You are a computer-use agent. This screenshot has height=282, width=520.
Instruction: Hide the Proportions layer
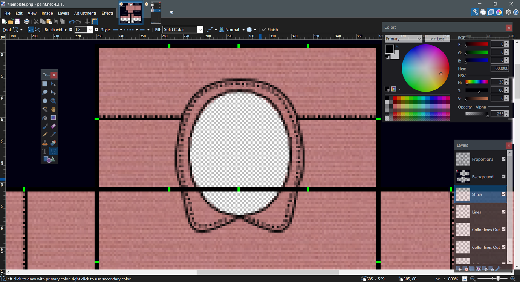click(x=503, y=159)
